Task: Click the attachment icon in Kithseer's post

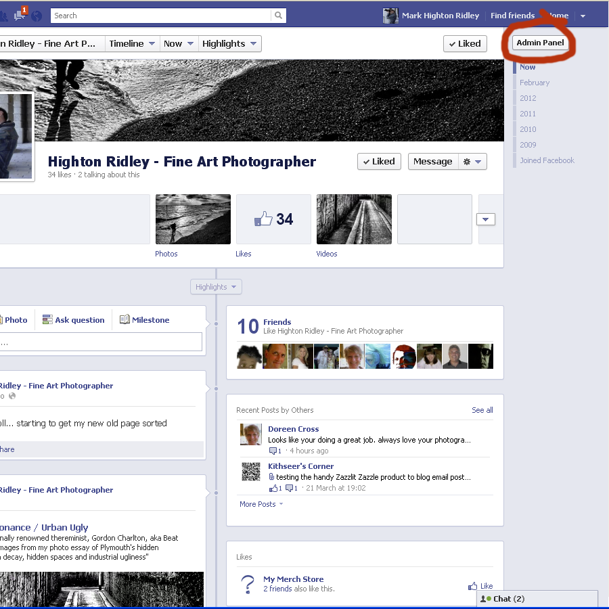Action: pos(271,476)
